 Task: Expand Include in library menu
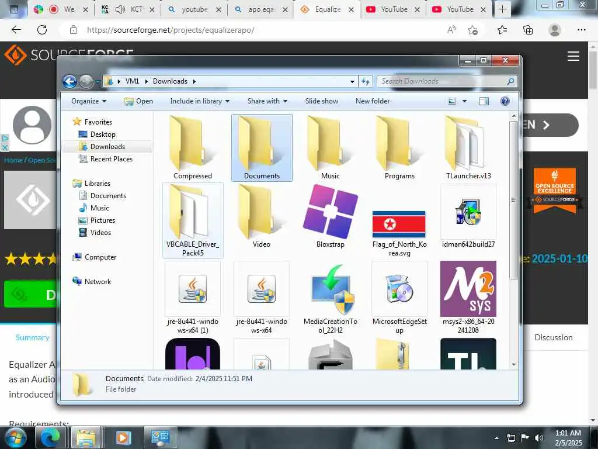(200, 101)
